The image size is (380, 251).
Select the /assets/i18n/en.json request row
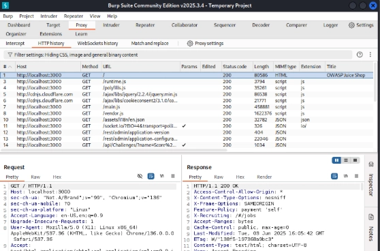click(x=187, y=119)
